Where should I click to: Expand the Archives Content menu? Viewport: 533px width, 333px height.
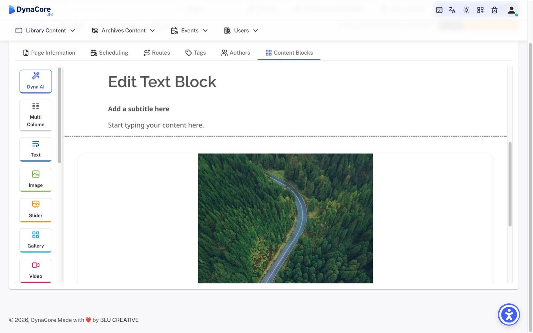(123, 31)
